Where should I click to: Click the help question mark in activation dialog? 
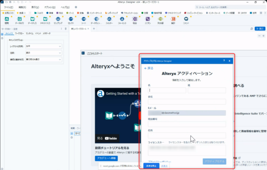point(224,61)
